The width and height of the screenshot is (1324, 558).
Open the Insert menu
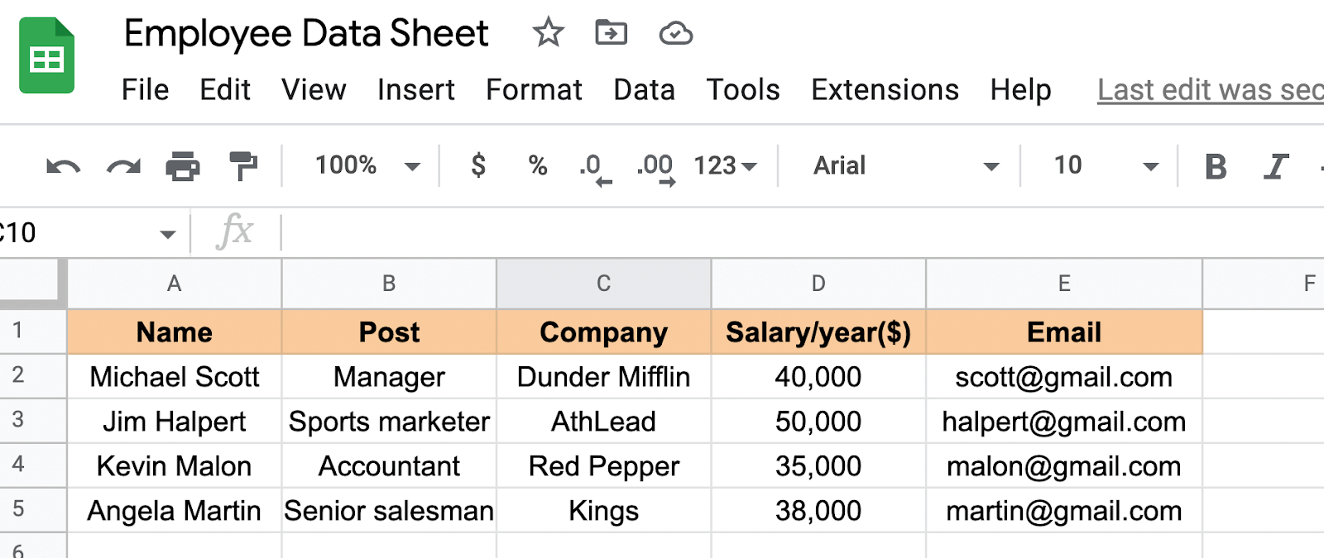tap(416, 89)
